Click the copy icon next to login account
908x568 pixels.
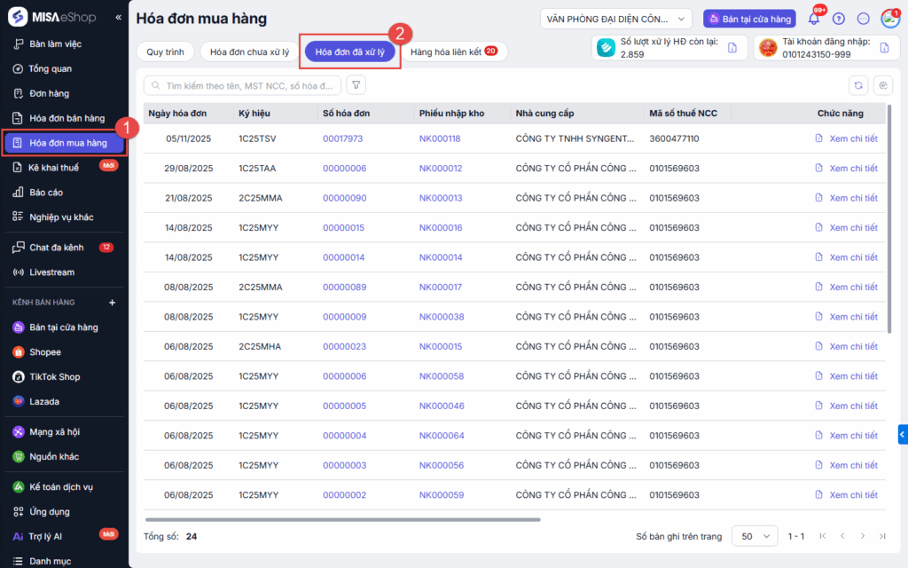pos(884,48)
